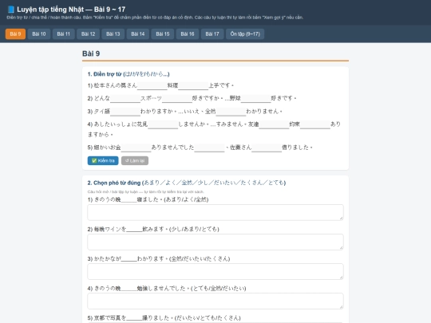The height and width of the screenshot is (323, 431).
Task: Click the 'Bài 9' section heading
Action: tap(91, 53)
